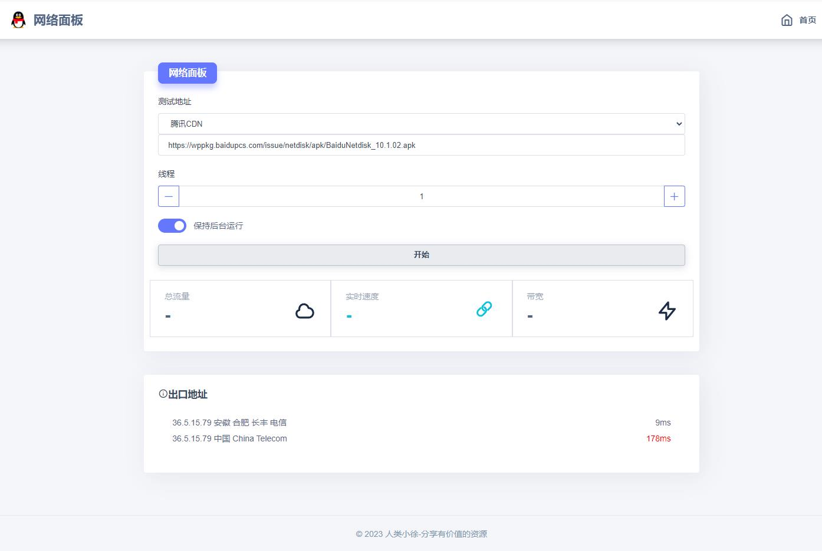
Task: Focus the test URL input field
Action: (x=422, y=145)
